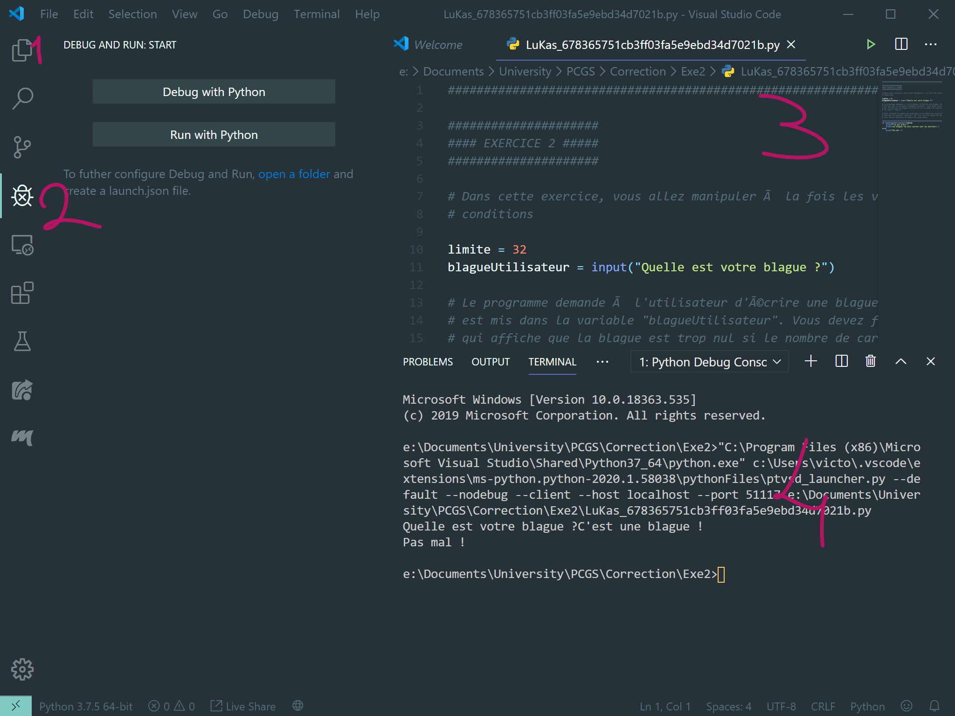955x716 pixels.
Task: Open the Terminal menu
Action: point(316,14)
